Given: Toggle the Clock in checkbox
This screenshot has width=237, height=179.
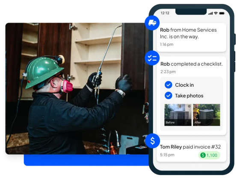Looking at the screenshot, I should [169, 85].
